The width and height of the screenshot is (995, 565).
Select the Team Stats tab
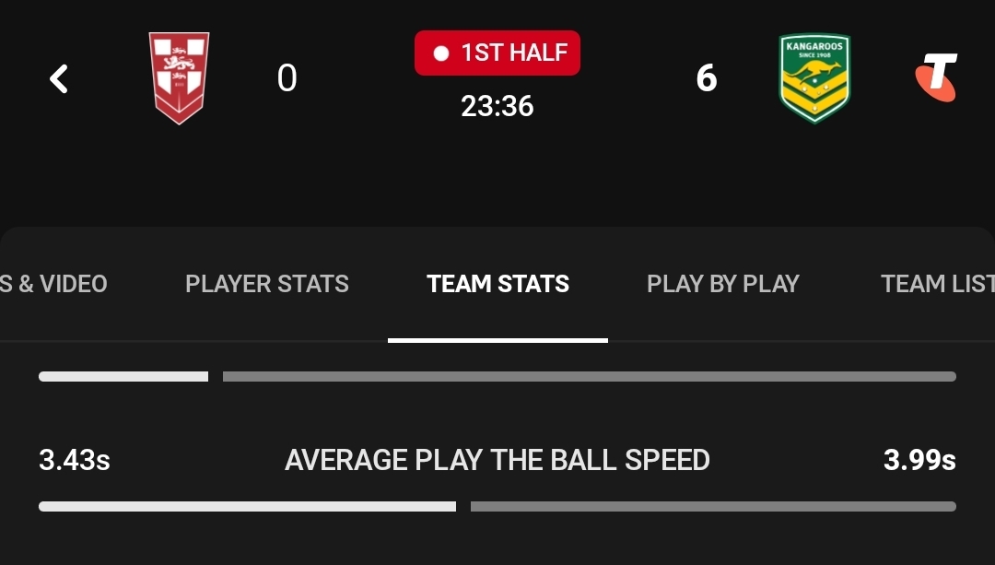tap(498, 284)
